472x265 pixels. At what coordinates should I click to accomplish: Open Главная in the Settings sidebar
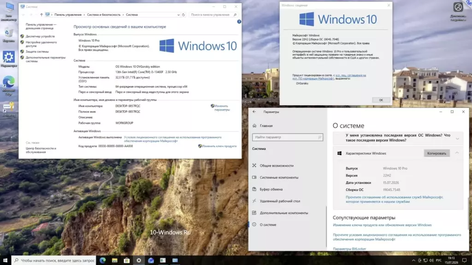(x=266, y=126)
